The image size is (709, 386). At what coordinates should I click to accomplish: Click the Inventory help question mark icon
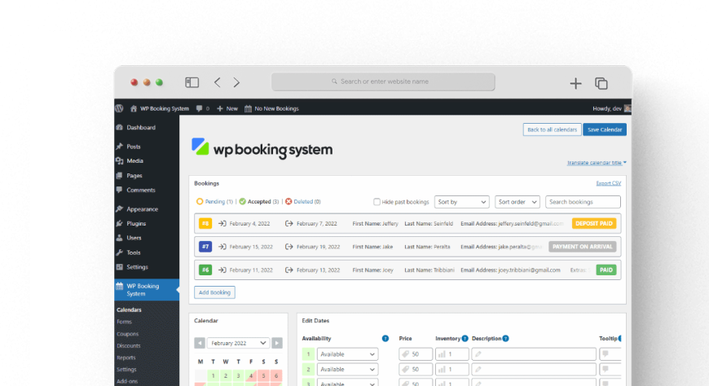(465, 338)
